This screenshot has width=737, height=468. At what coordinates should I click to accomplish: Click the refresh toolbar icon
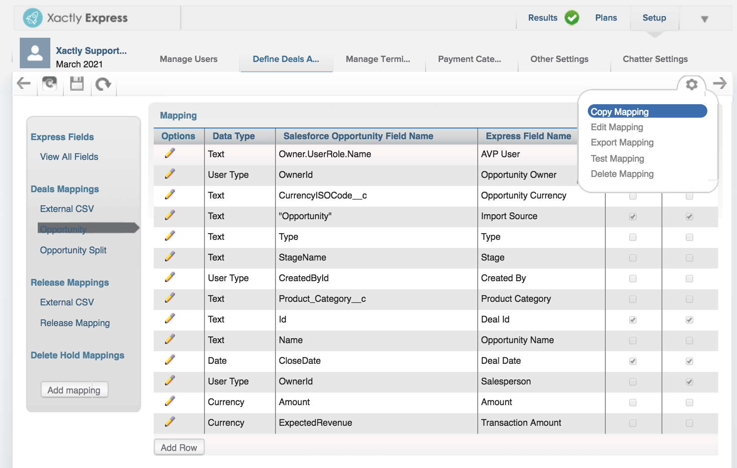click(x=49, y=84)
